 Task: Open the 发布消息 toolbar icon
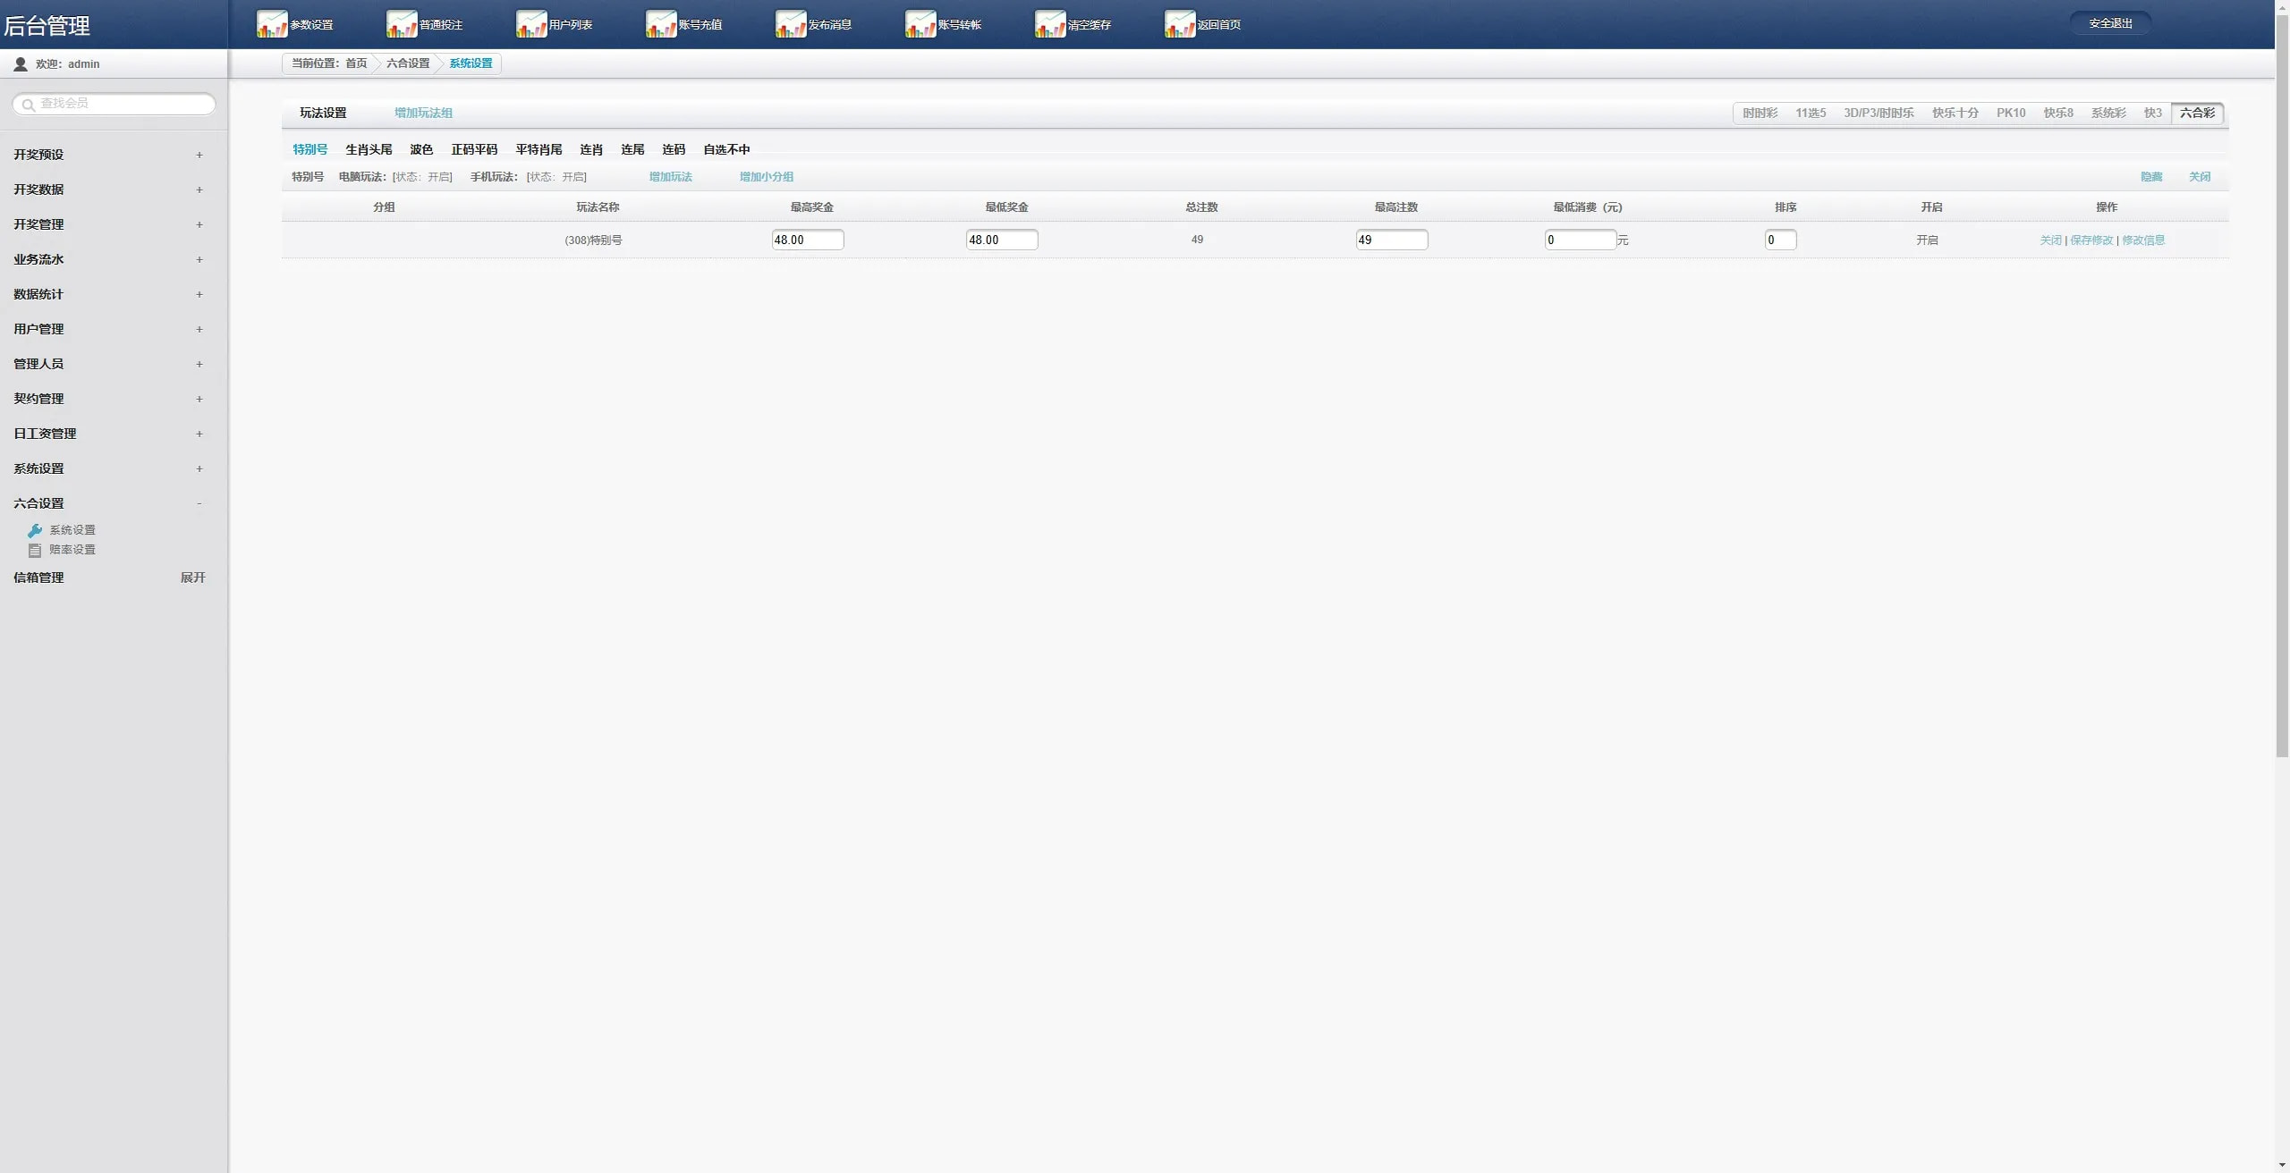click(x=791, y=24)
